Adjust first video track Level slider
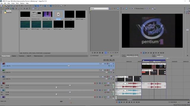Viewport: 190px width, 106px height. click(x=69, y=66)
